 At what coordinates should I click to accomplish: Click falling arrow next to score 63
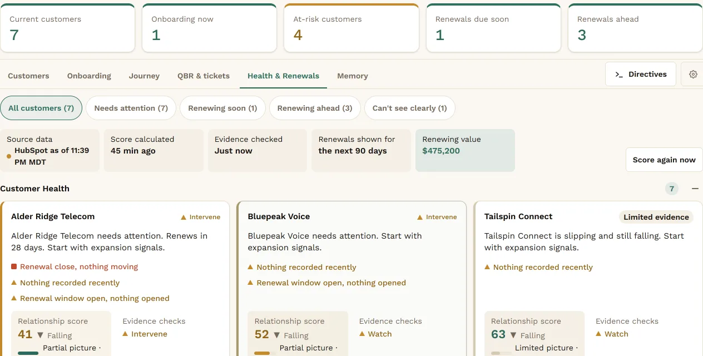513,335
